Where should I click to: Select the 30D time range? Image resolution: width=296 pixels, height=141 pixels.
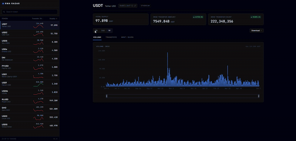pyautogui.click(x=103, y=31)
